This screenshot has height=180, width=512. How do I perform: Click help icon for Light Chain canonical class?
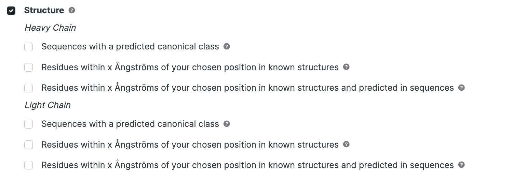point(227,124)
